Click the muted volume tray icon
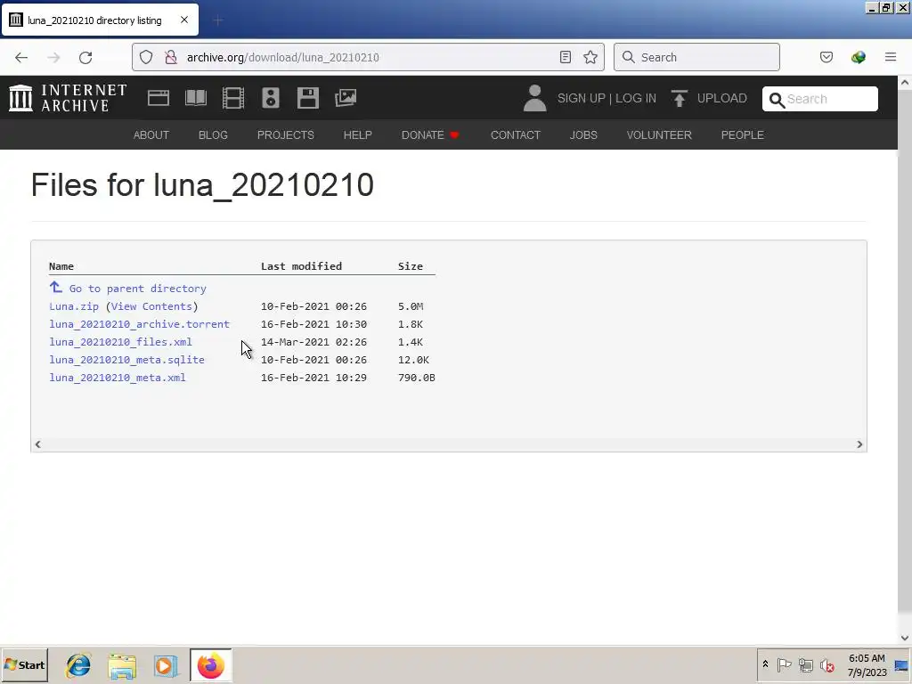The height and width of the screenshot is (684, 912). pos(826,664)
